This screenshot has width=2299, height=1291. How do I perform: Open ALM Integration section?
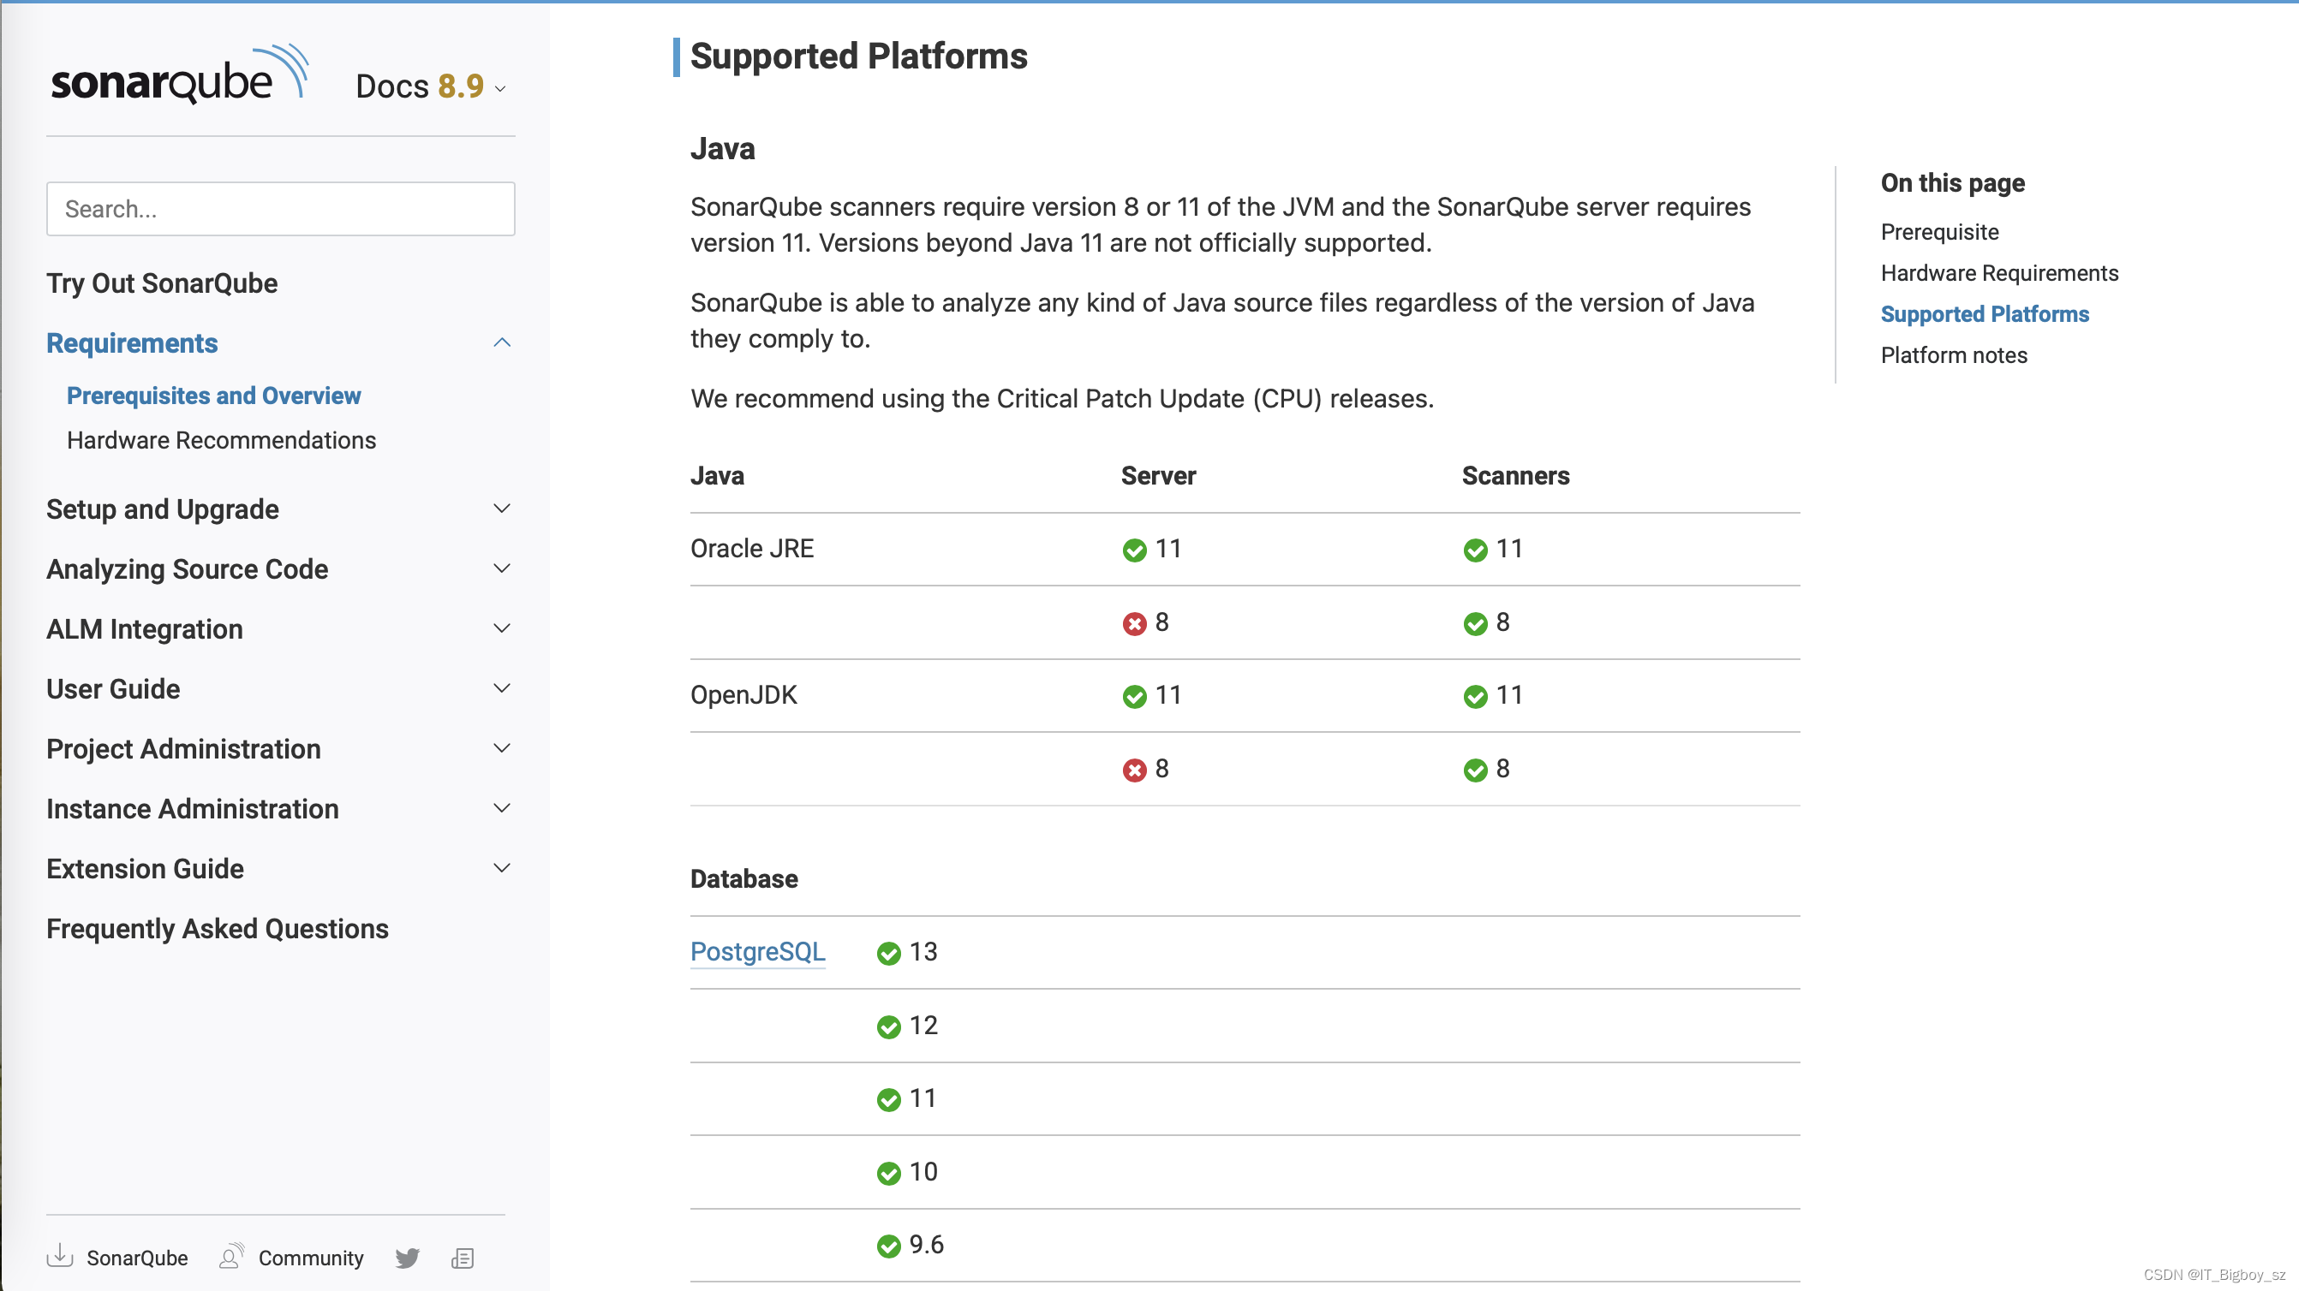(x=145, y=628)
